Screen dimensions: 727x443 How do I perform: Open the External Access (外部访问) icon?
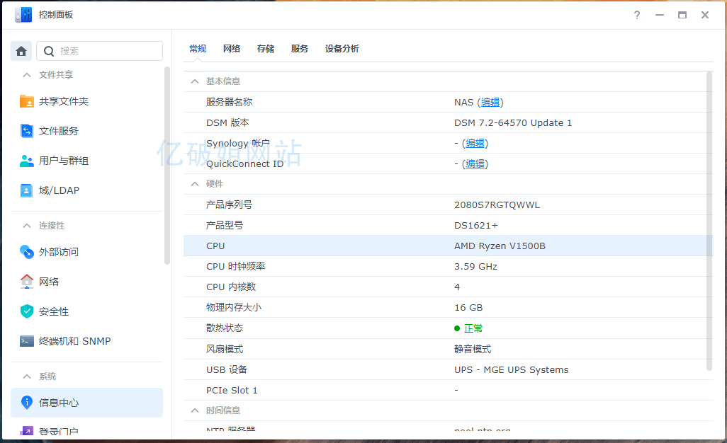pyautogui.click(x=27, y=252)
